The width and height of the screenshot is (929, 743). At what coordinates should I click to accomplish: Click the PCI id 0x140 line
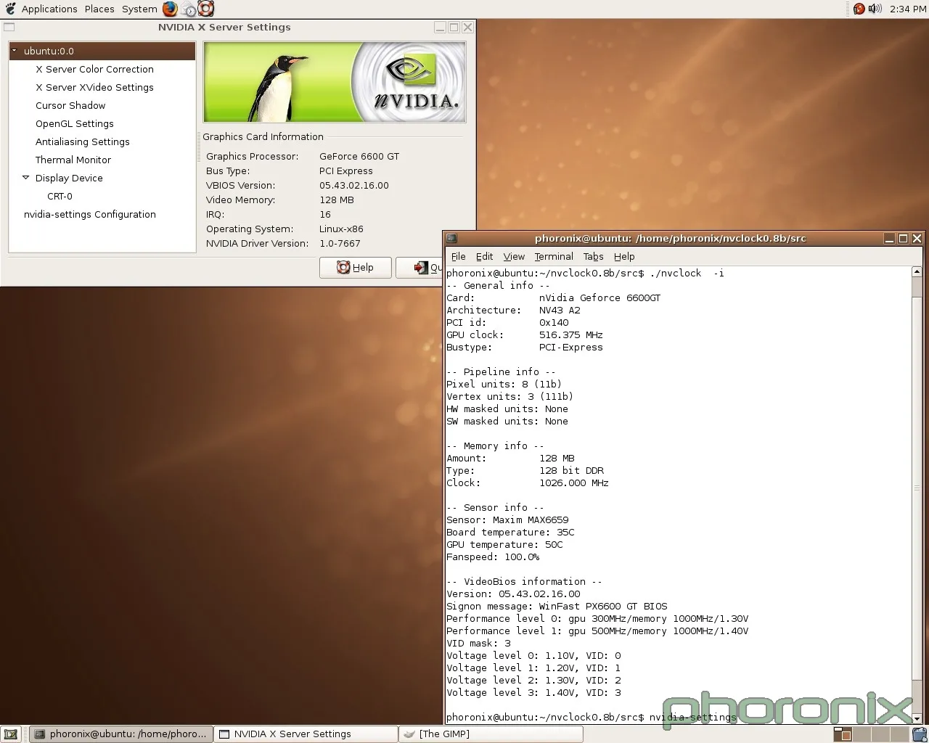tap(507, 322)
